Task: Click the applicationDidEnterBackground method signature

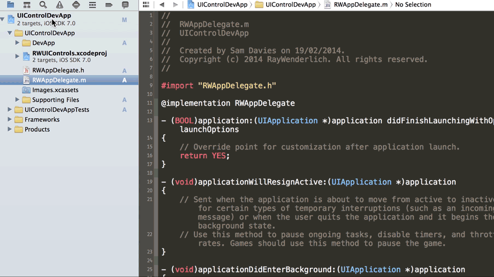Action: [313, 270]
